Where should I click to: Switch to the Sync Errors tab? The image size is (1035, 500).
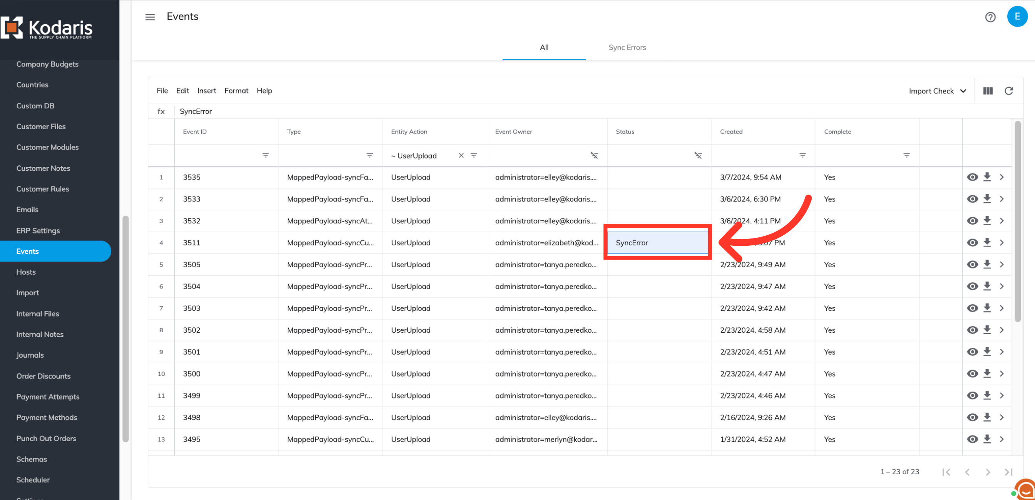[627, 47]
